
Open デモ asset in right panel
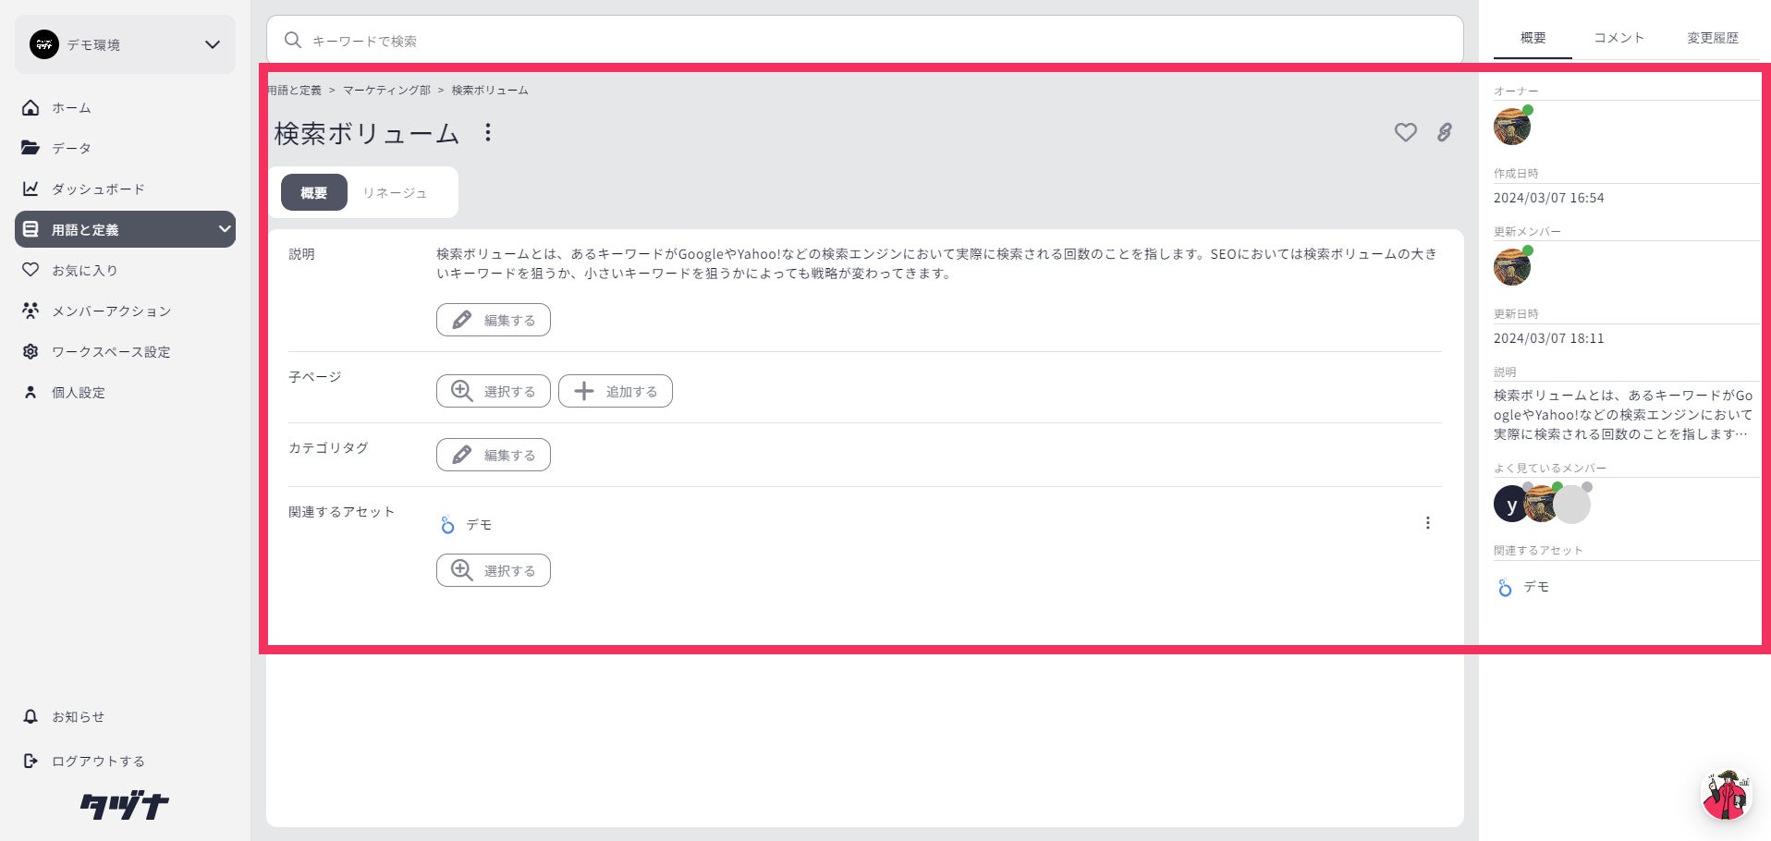click(1523, 587)
